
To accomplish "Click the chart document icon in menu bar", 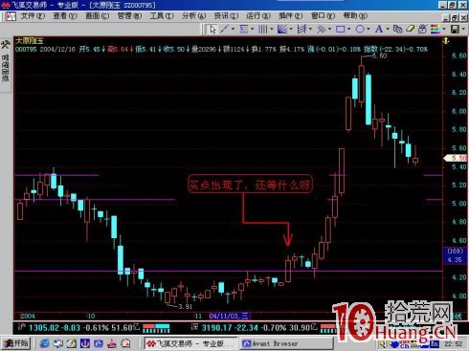I will pyautogui.click(x=11, y=16).
